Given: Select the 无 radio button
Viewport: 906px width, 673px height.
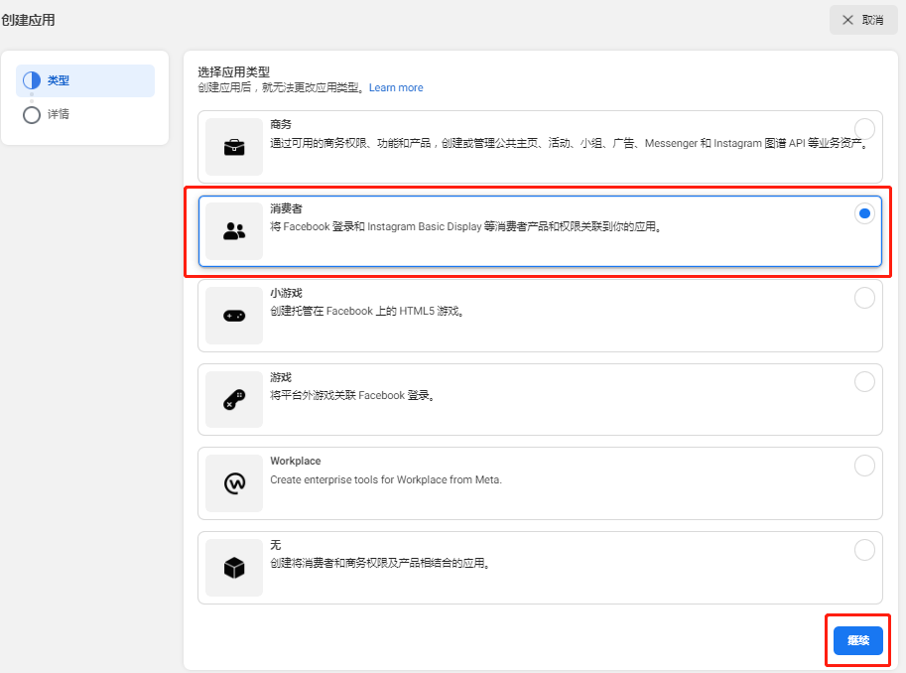Looking at the screenshot, I should 864,550.
